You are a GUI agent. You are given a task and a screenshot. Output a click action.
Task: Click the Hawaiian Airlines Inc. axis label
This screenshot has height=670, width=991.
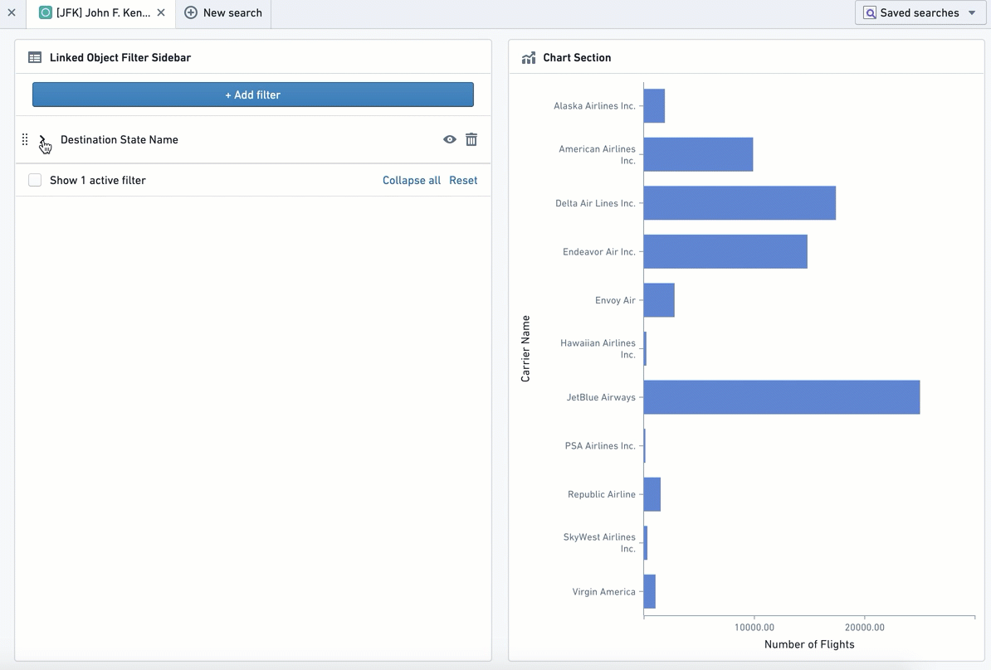598,348
